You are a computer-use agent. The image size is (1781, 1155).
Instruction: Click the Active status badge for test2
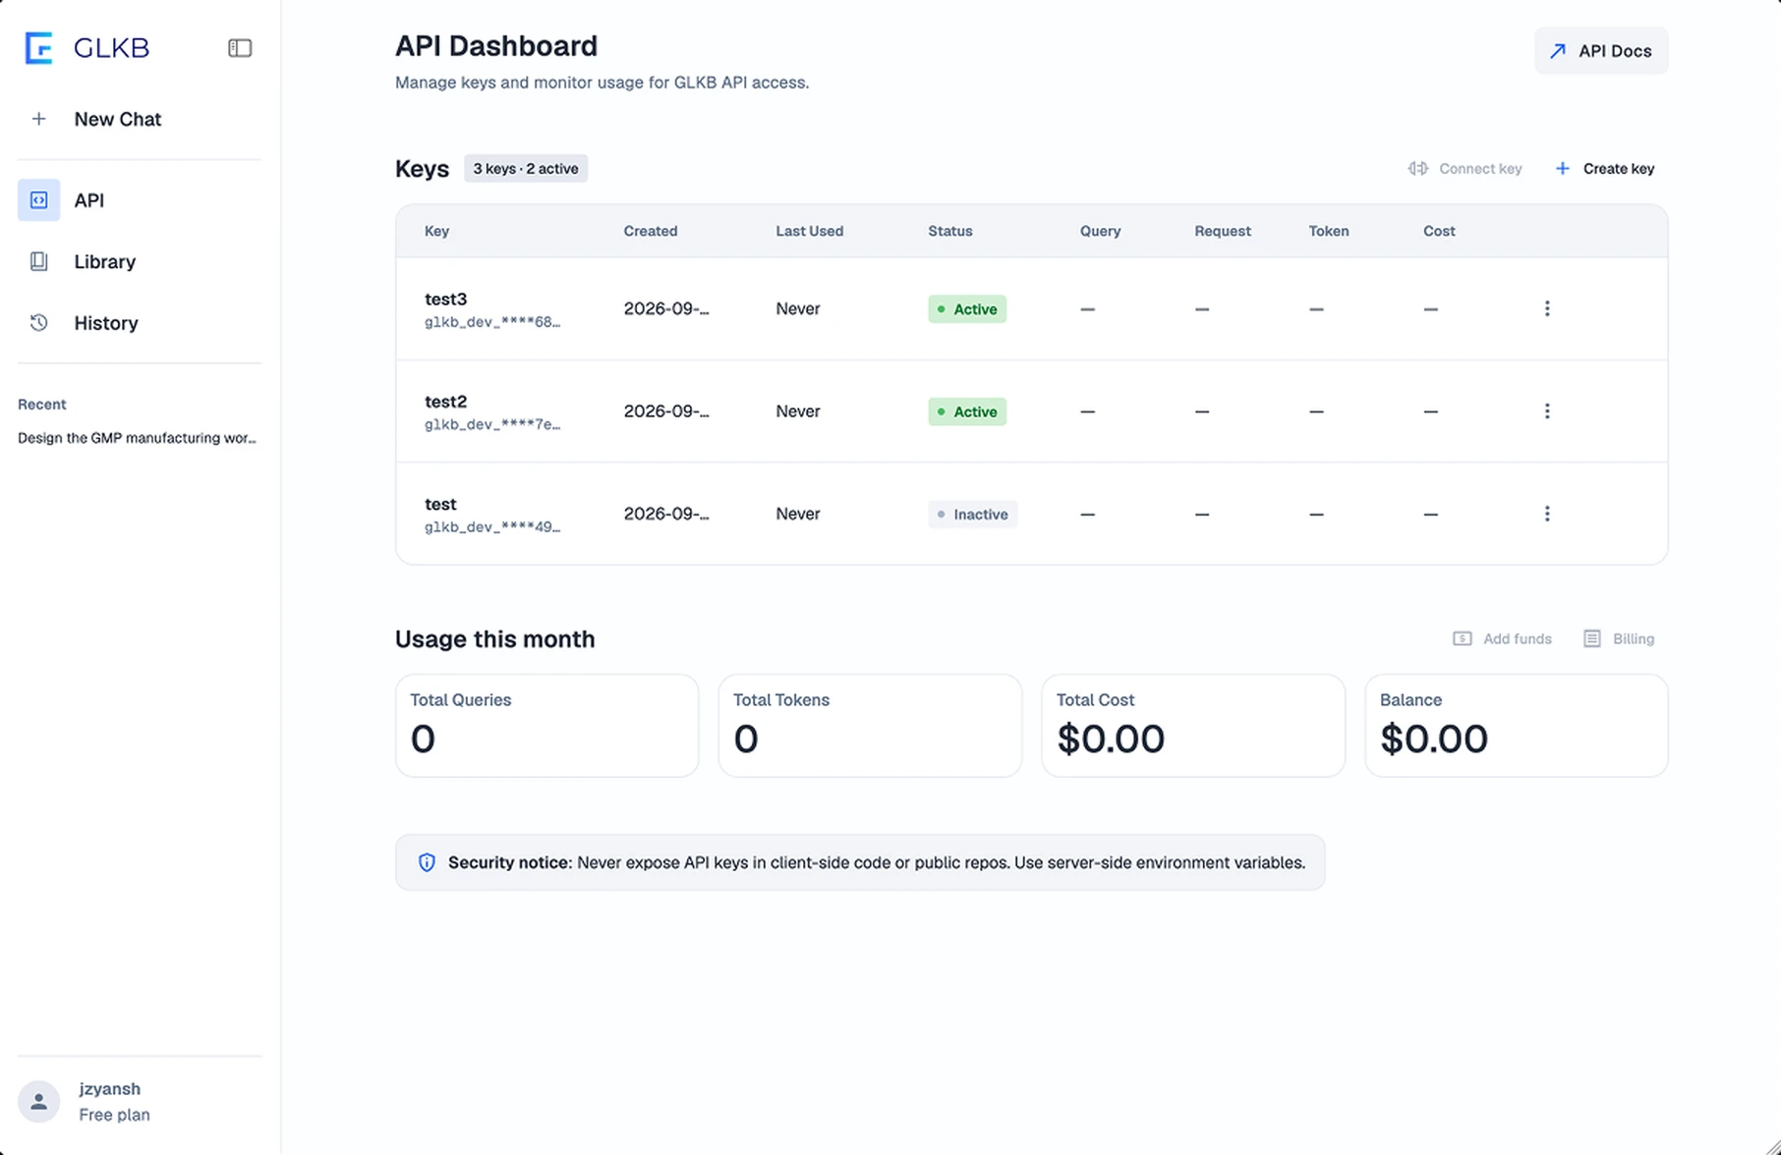pos(967,412)
